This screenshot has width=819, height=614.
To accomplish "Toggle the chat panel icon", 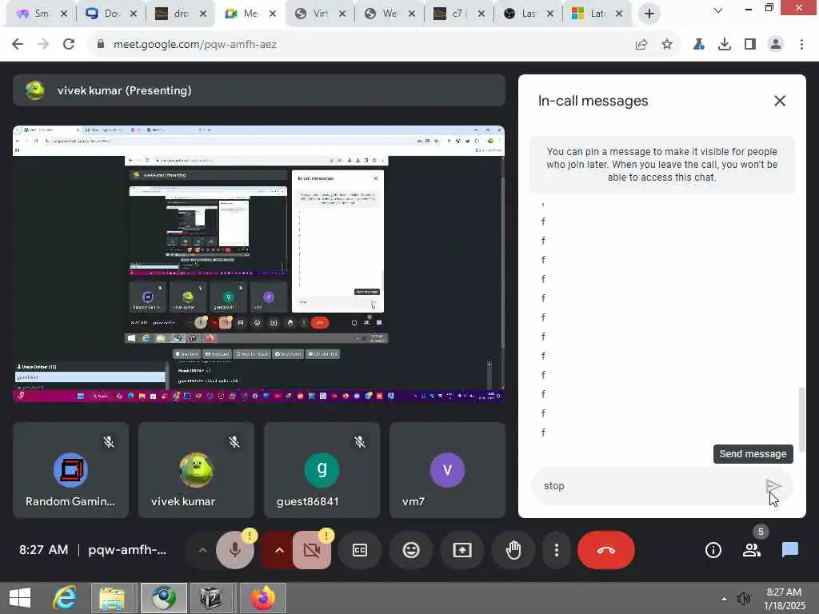I will click(789, 550).
